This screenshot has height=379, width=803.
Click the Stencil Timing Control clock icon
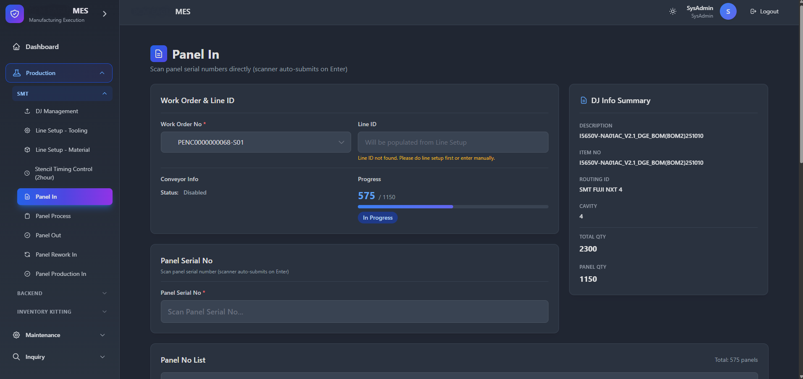pos(27,173)
